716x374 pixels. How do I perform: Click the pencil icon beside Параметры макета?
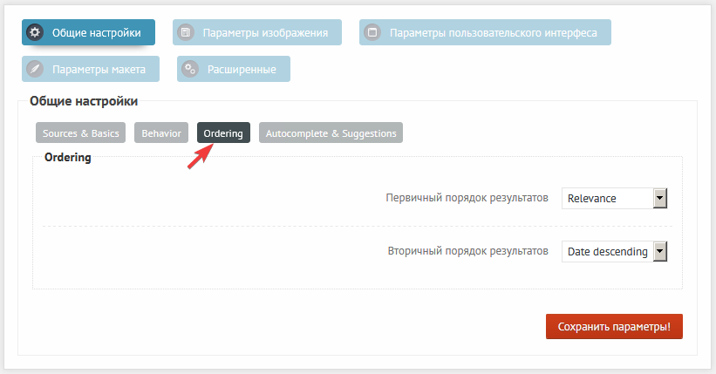(x=36, y=69)
